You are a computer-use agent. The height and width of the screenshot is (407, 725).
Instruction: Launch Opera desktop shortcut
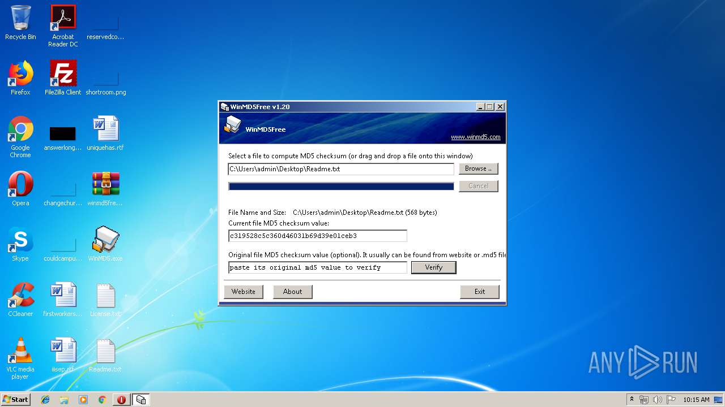coord(20,189)
